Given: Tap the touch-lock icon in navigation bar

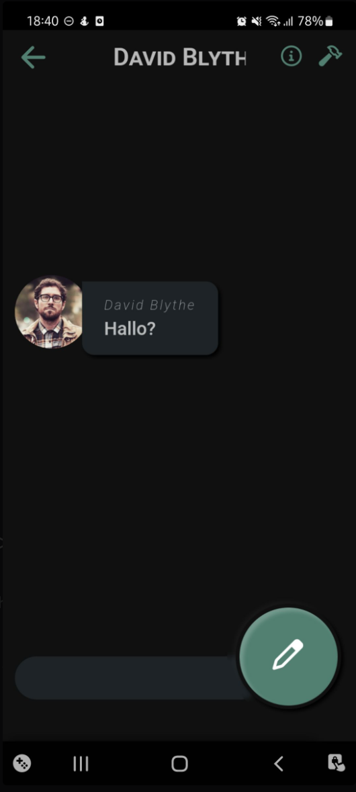Looking at the screenshot, I should pos(337,762).
